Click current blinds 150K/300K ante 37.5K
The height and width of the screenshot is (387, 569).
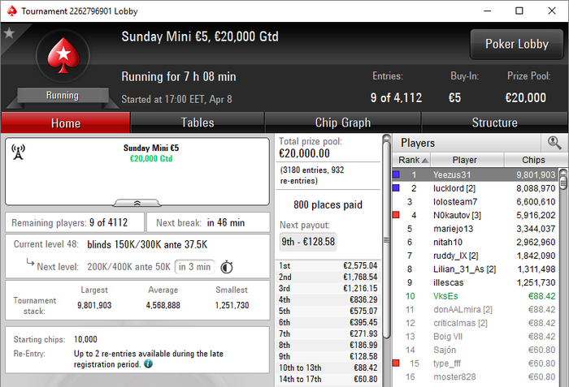(x=147, y=244)
